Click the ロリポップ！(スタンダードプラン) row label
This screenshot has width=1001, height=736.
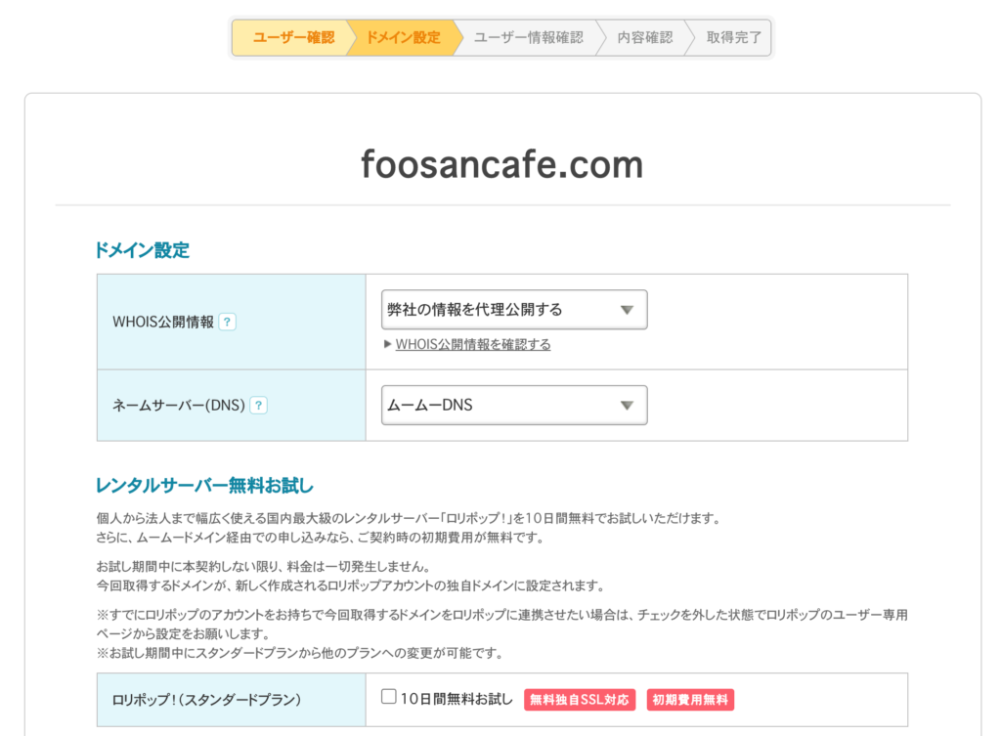tap(206, 700)
